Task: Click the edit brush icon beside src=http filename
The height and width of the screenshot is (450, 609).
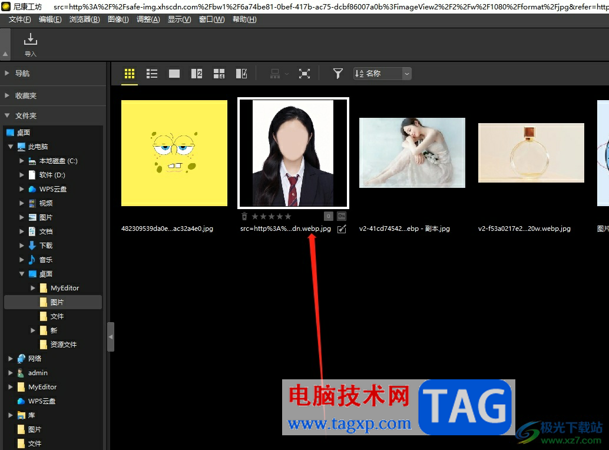Action: pyautogui.click(x=342, y=229)
